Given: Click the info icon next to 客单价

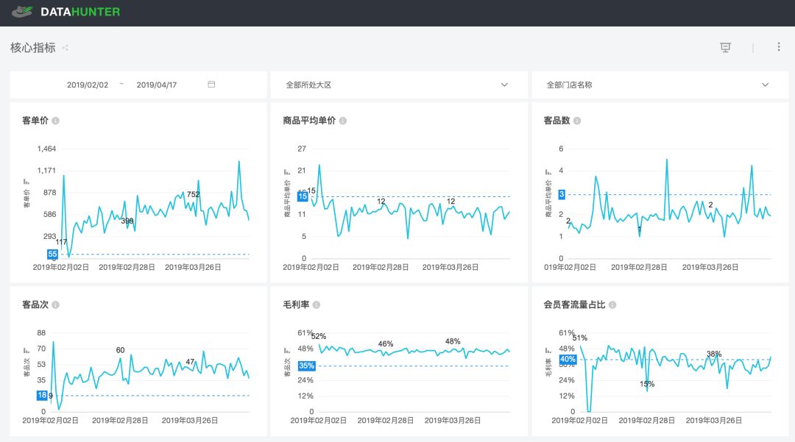Looking at the screenshot, I should click(x=56, y=121).
